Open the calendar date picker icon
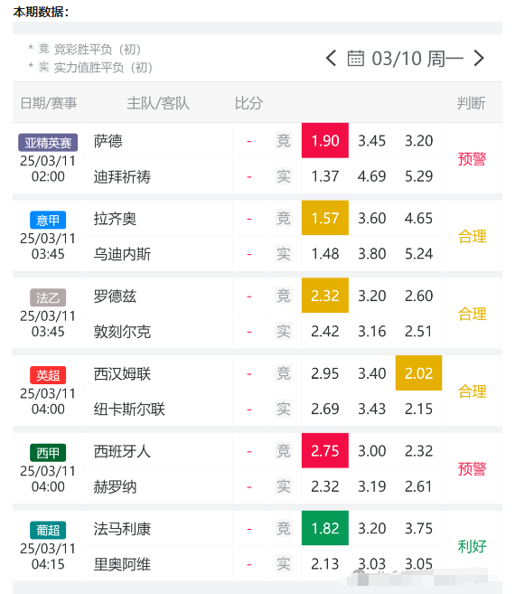 tap(356, 59)
